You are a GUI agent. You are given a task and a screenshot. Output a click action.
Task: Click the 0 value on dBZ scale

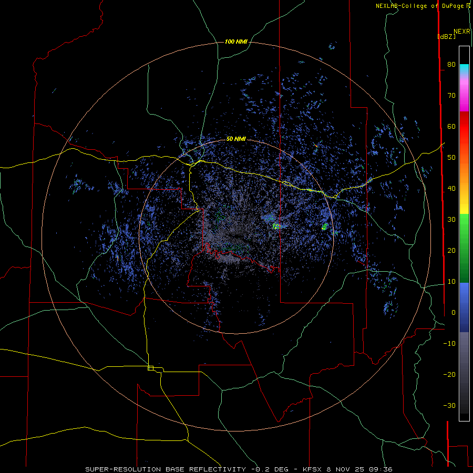point(454,313)
